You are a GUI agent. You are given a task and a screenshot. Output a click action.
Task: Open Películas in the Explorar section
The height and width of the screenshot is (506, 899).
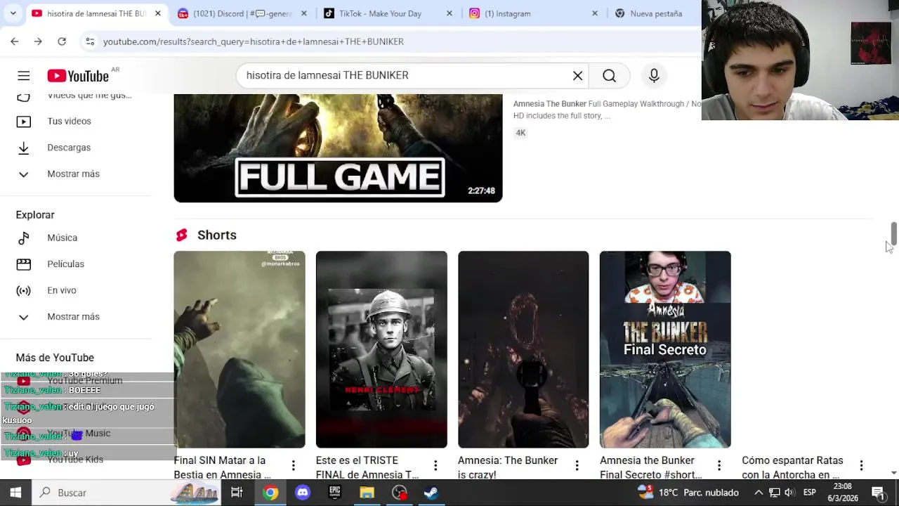65,264
